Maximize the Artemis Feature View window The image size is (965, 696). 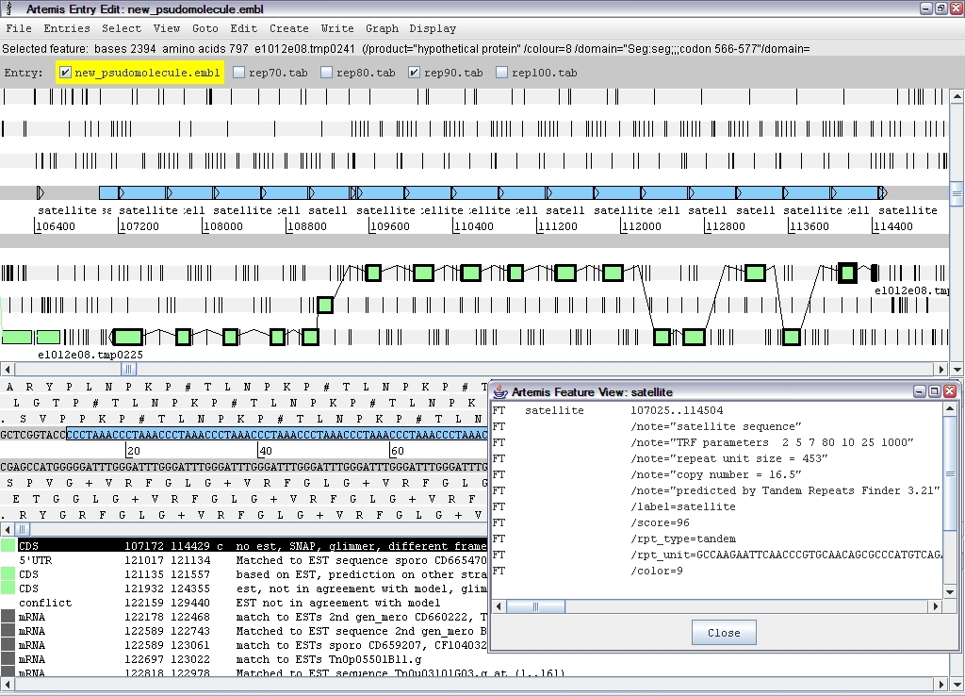click(934, 391)
